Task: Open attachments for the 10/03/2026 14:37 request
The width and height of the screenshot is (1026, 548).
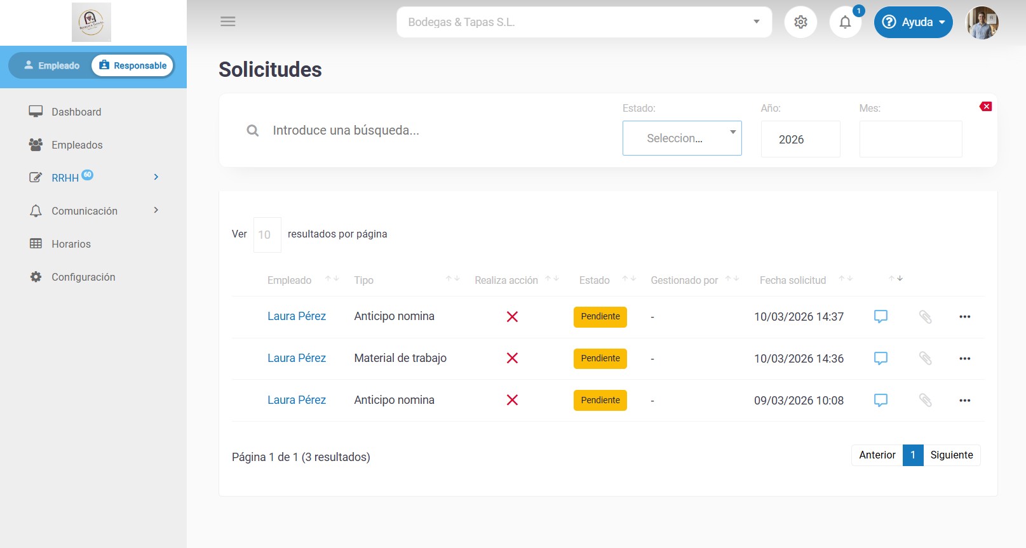Action: [926, 316]
